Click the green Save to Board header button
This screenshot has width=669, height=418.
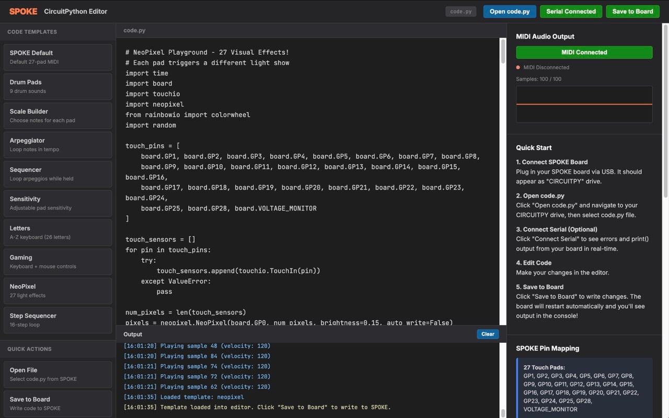tap(633, 11)
